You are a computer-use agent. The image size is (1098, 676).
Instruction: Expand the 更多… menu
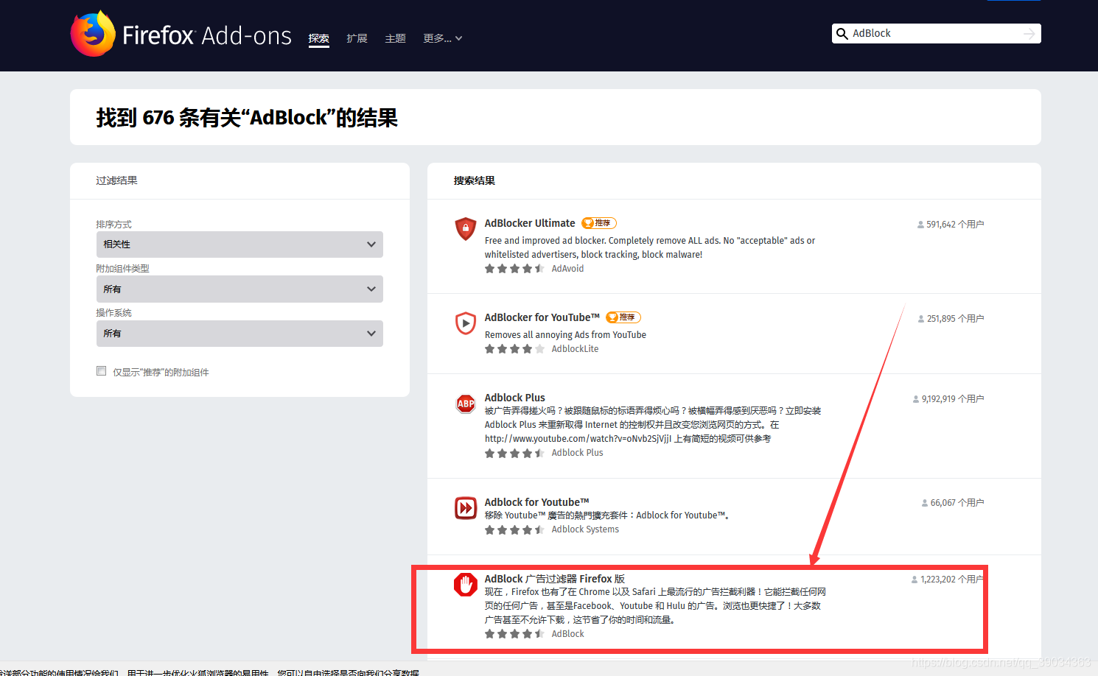[x=442, y=38]
